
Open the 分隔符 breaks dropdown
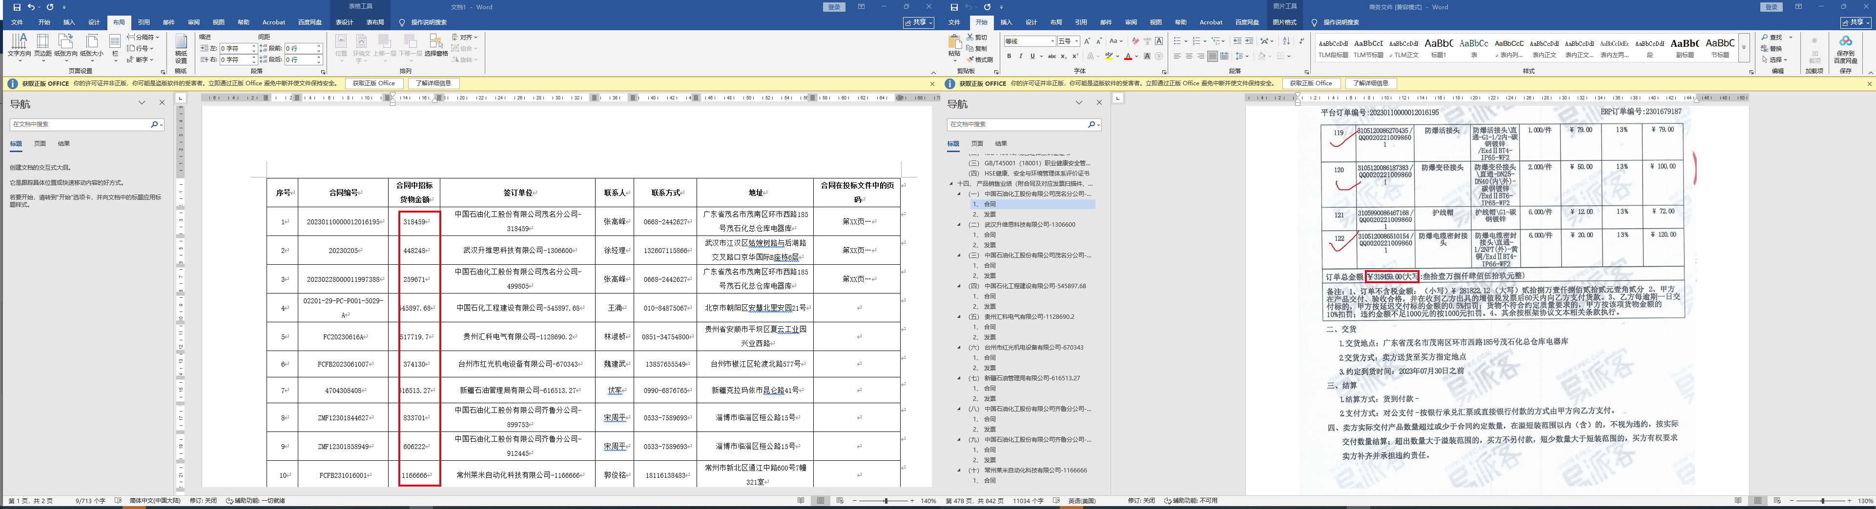(x=144, y=37)
